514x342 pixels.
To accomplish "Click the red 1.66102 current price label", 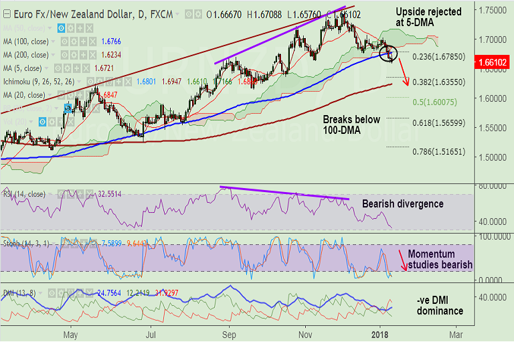I will point(492,62).
